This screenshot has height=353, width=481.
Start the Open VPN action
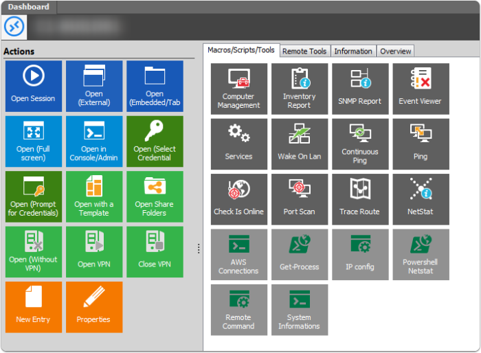[x=93, y=251]
